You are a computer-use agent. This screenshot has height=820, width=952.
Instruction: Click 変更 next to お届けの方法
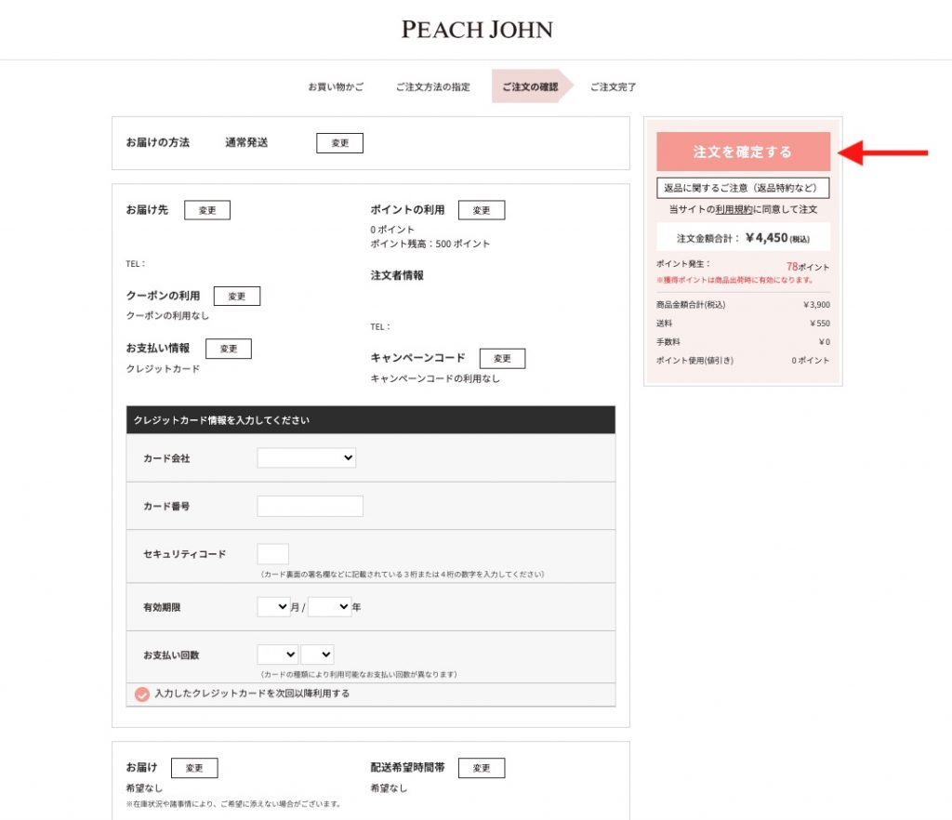click(339, 143)
